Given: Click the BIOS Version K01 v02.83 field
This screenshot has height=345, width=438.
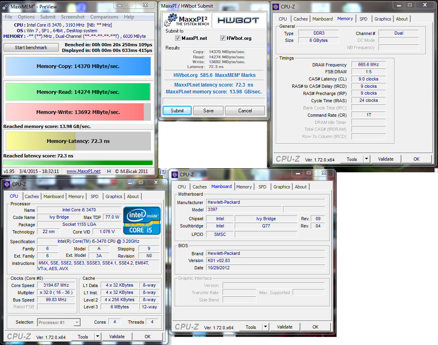Looking at the screenshot, I should [x=266, y=260].
